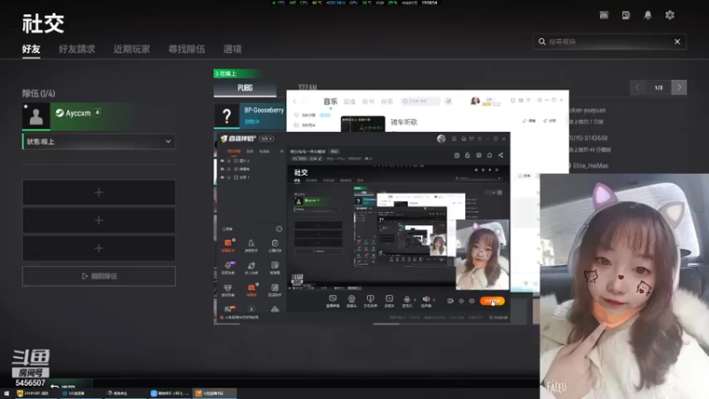Switch to the blue-icon taskbar item
The width and height of the screenshot is (709, 399).
[x=170, y=394]
